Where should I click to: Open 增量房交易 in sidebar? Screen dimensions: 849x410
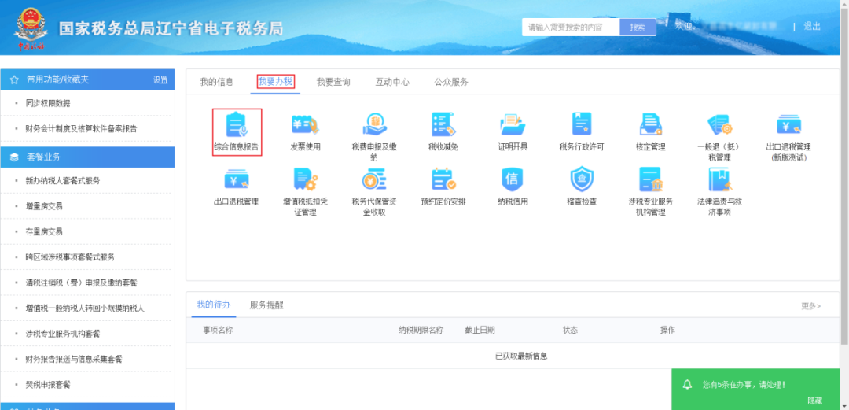coord(44,206)
